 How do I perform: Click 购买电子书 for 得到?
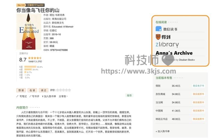(198, 86)
